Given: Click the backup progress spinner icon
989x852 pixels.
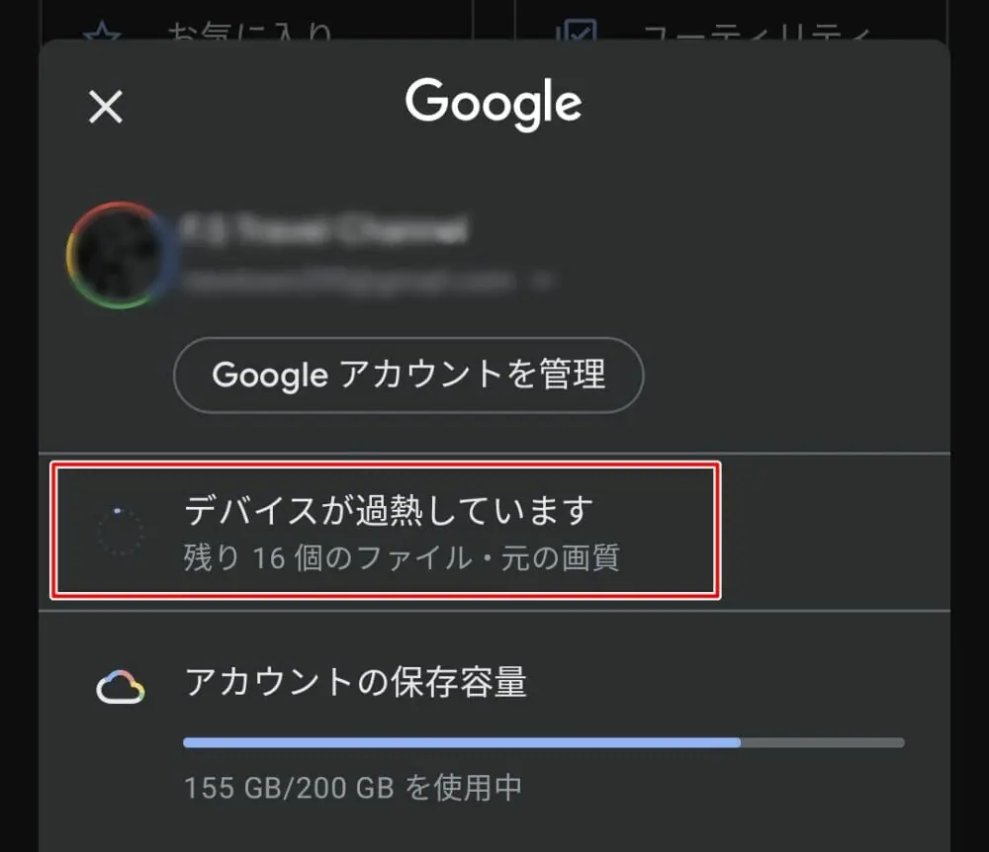Looking at the screenshot, I should coord(120,532).
